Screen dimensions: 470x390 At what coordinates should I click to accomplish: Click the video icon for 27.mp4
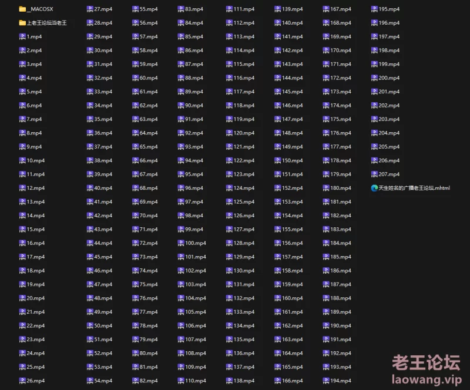(x=90, y=9)
